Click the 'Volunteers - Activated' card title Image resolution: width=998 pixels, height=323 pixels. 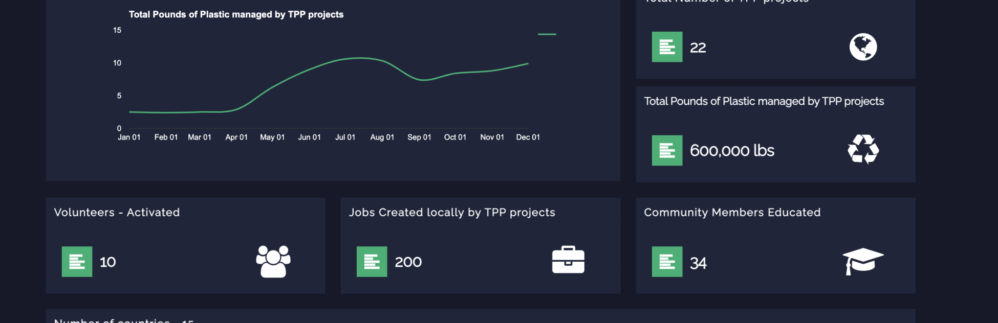tap(117, 213)
